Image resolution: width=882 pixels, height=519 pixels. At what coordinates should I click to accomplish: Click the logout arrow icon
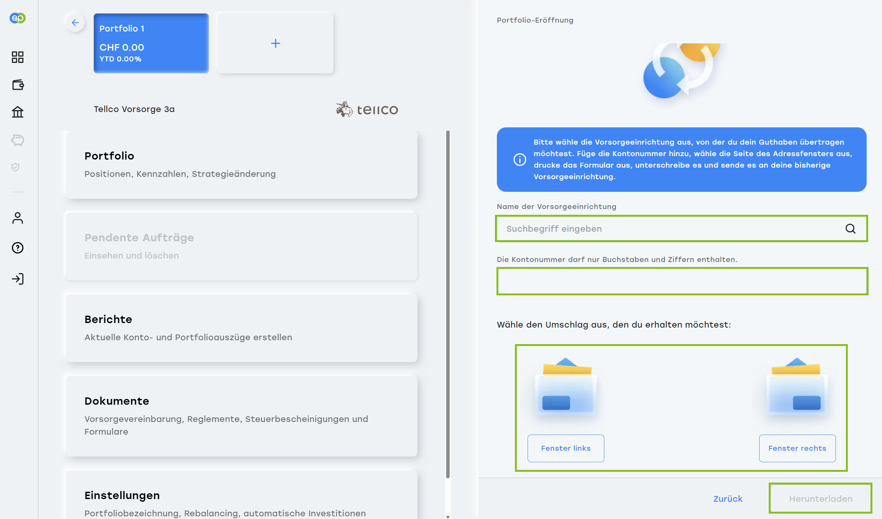18,279
